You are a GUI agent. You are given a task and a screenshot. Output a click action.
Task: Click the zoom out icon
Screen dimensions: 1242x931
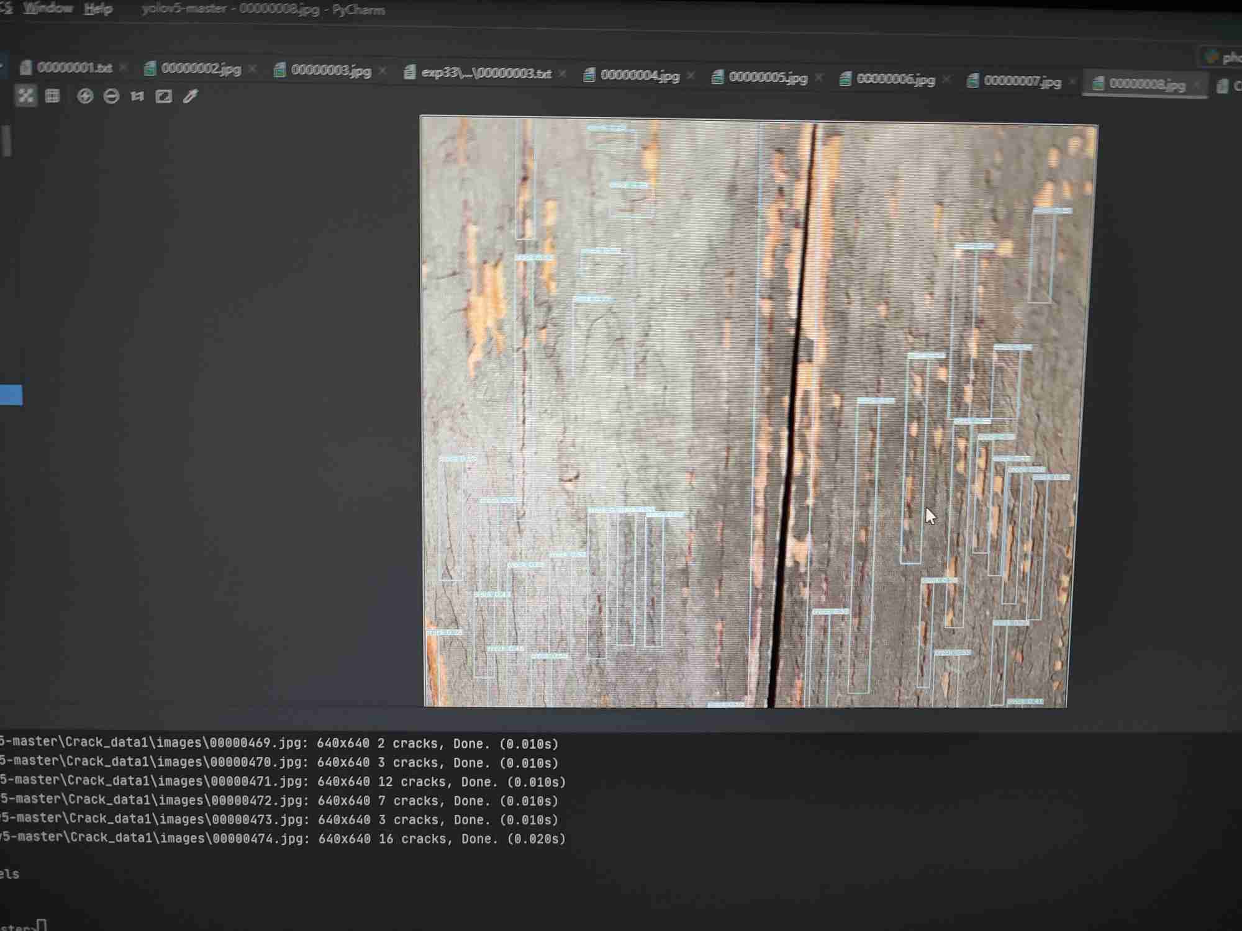[x=111, y=96]
